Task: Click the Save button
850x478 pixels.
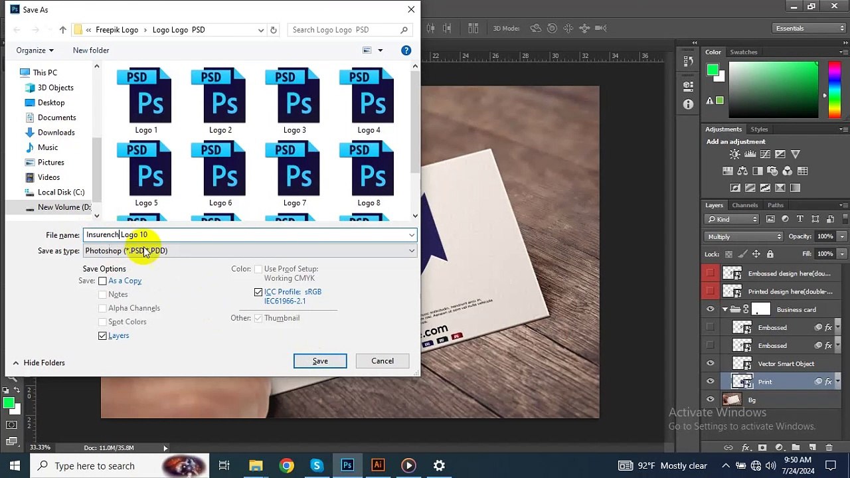Action: pos(320,361)
